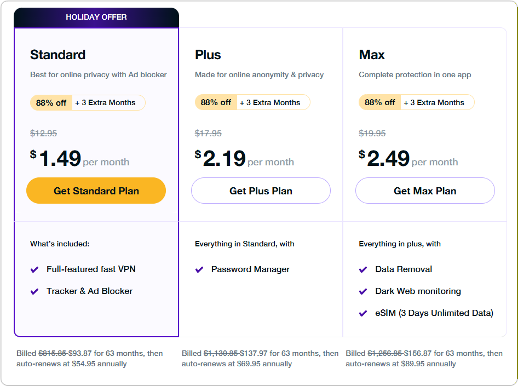Click checkmark next to eSIM feature
This screenshot has width=518, height=386.
363,313
